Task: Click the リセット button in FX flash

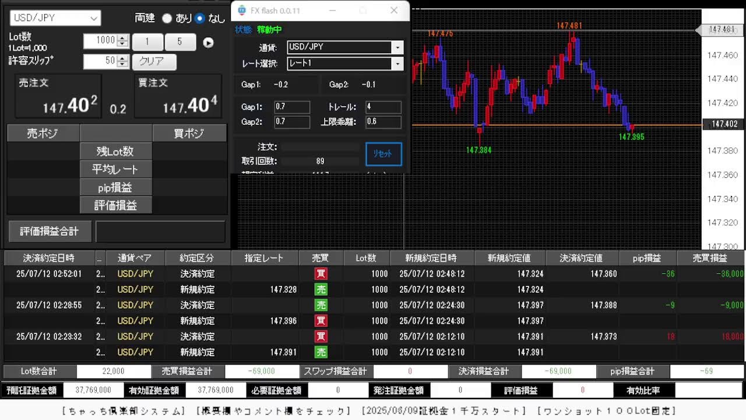Action: tap(383, 154)
